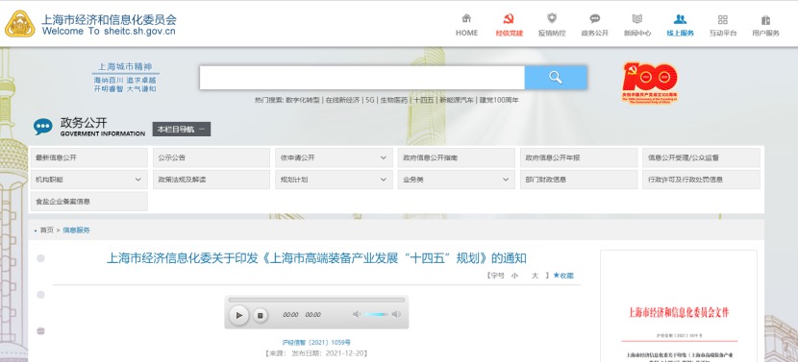Expand 业务类 dropdown
This screenshot has height=362, width=798.
coord(506,180)
